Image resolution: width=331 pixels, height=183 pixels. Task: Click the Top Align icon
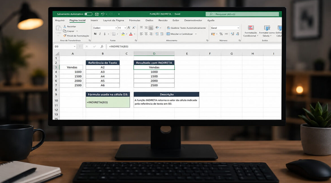pos(141,28)
